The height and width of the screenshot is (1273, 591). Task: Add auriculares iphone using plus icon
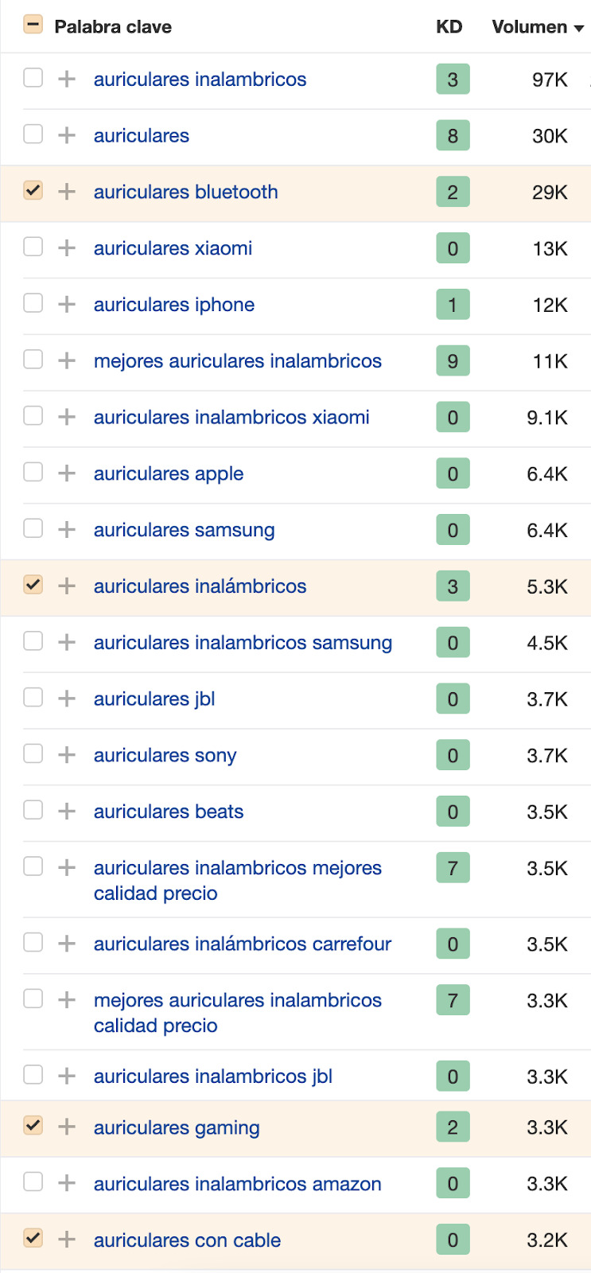[x=67, y=304]
